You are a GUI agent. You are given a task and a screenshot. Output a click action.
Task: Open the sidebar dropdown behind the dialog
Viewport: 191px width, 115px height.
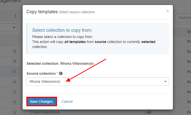(9, 27)
